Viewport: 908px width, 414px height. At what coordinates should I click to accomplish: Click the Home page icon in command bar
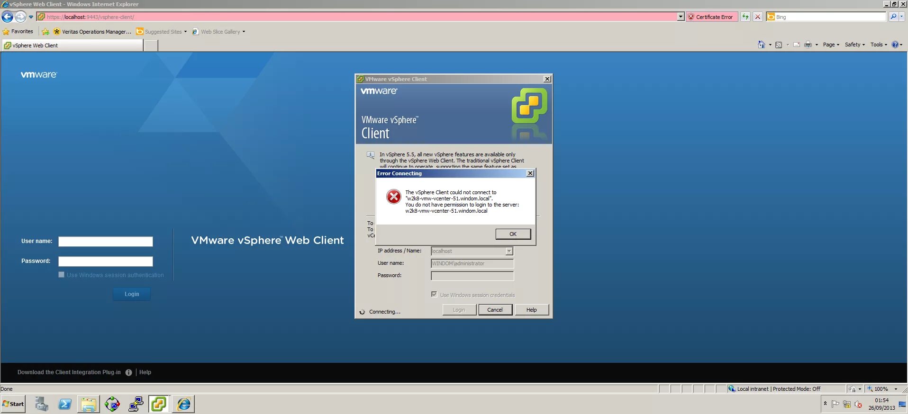(x=761, y=45)
